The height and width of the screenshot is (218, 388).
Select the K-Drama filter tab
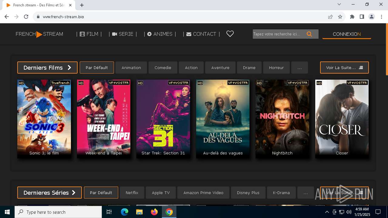tap(281, 193)
